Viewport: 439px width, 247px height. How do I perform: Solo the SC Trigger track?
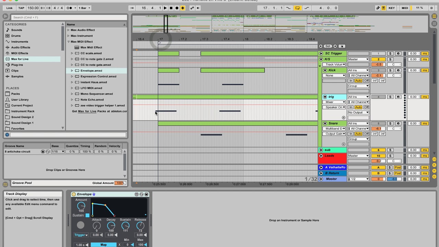[x=390, y=54]
